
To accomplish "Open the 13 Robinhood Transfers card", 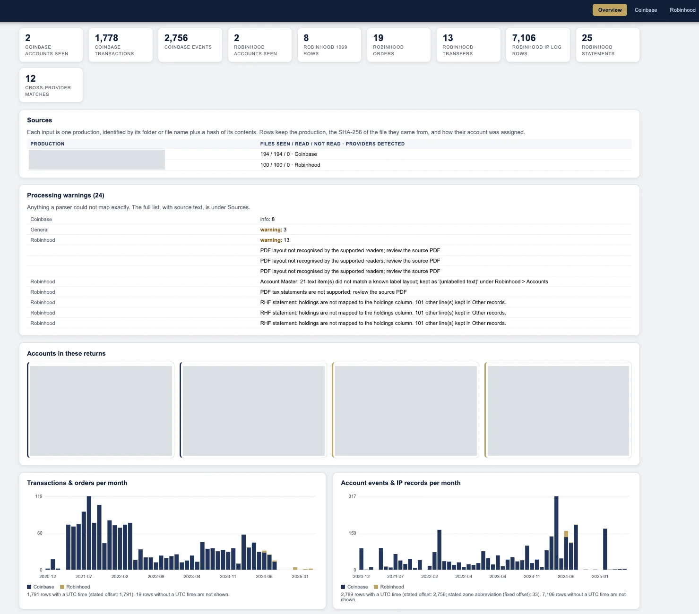I will coord(468,45).
